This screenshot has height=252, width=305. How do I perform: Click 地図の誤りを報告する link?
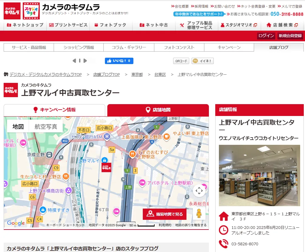[x=191, y=225]
